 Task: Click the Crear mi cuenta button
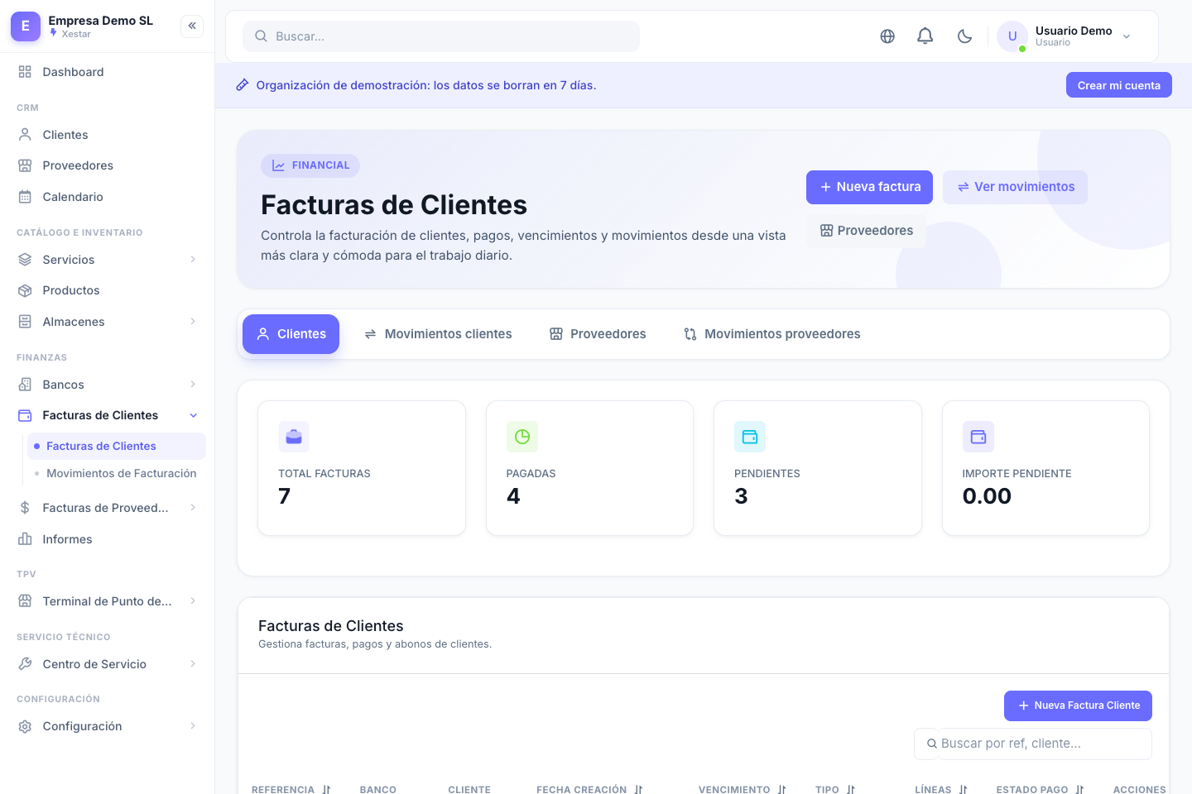coord(1118,85)
